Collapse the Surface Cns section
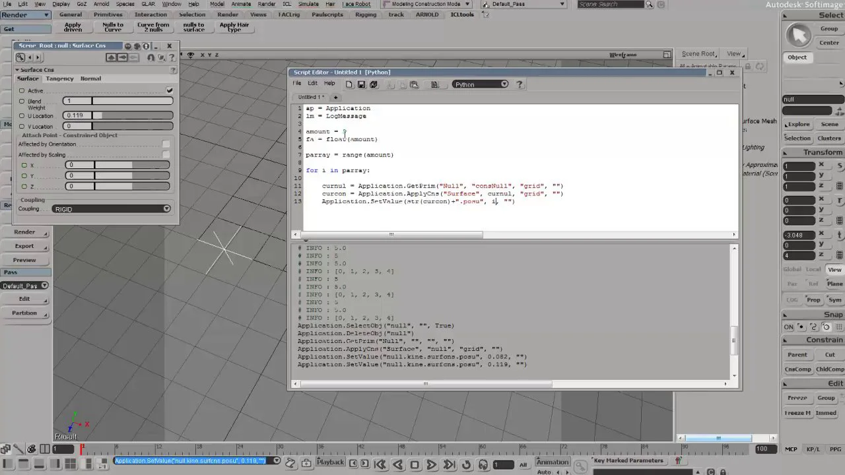The width and height of the screenshot is (845, 475). pos(17,70)
